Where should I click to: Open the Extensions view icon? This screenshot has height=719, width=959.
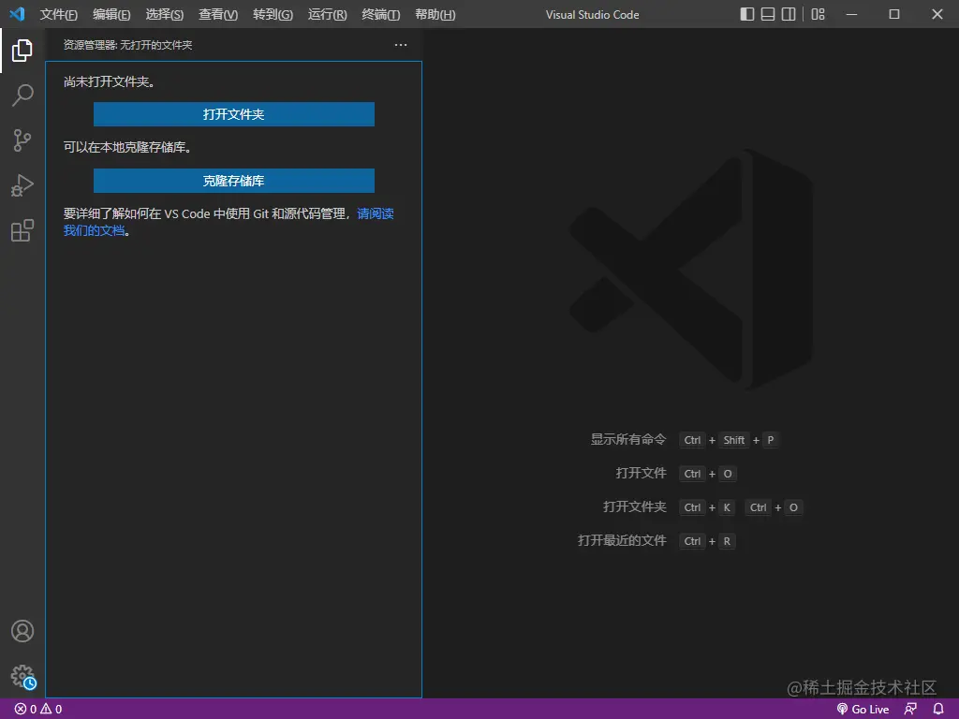(x=22, y=230)
